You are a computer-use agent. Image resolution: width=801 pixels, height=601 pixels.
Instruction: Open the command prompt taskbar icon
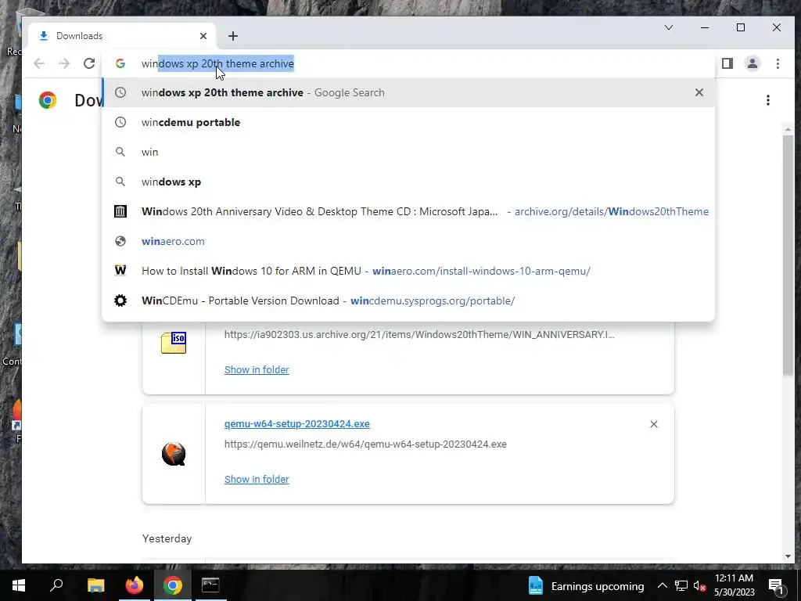pos(210,585)
